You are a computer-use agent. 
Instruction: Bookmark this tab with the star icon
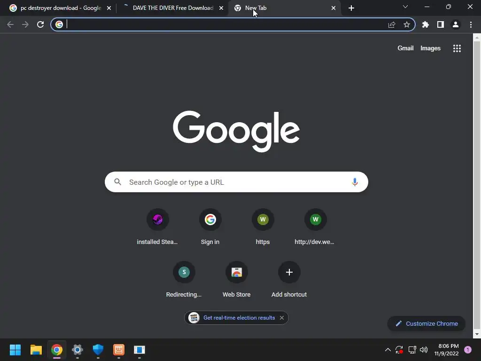tap(407, 24)
